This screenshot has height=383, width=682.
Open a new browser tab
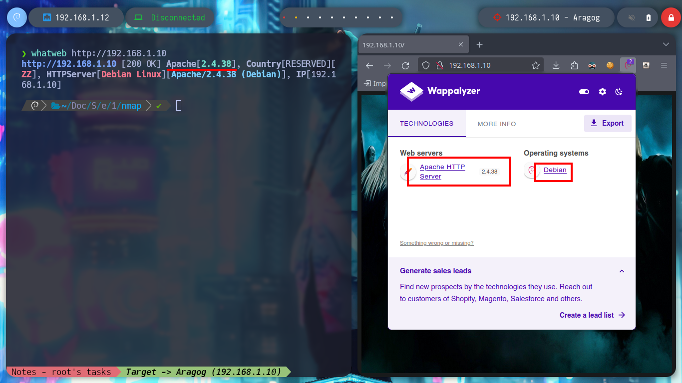pyautogui.click(x=479, y=45)
